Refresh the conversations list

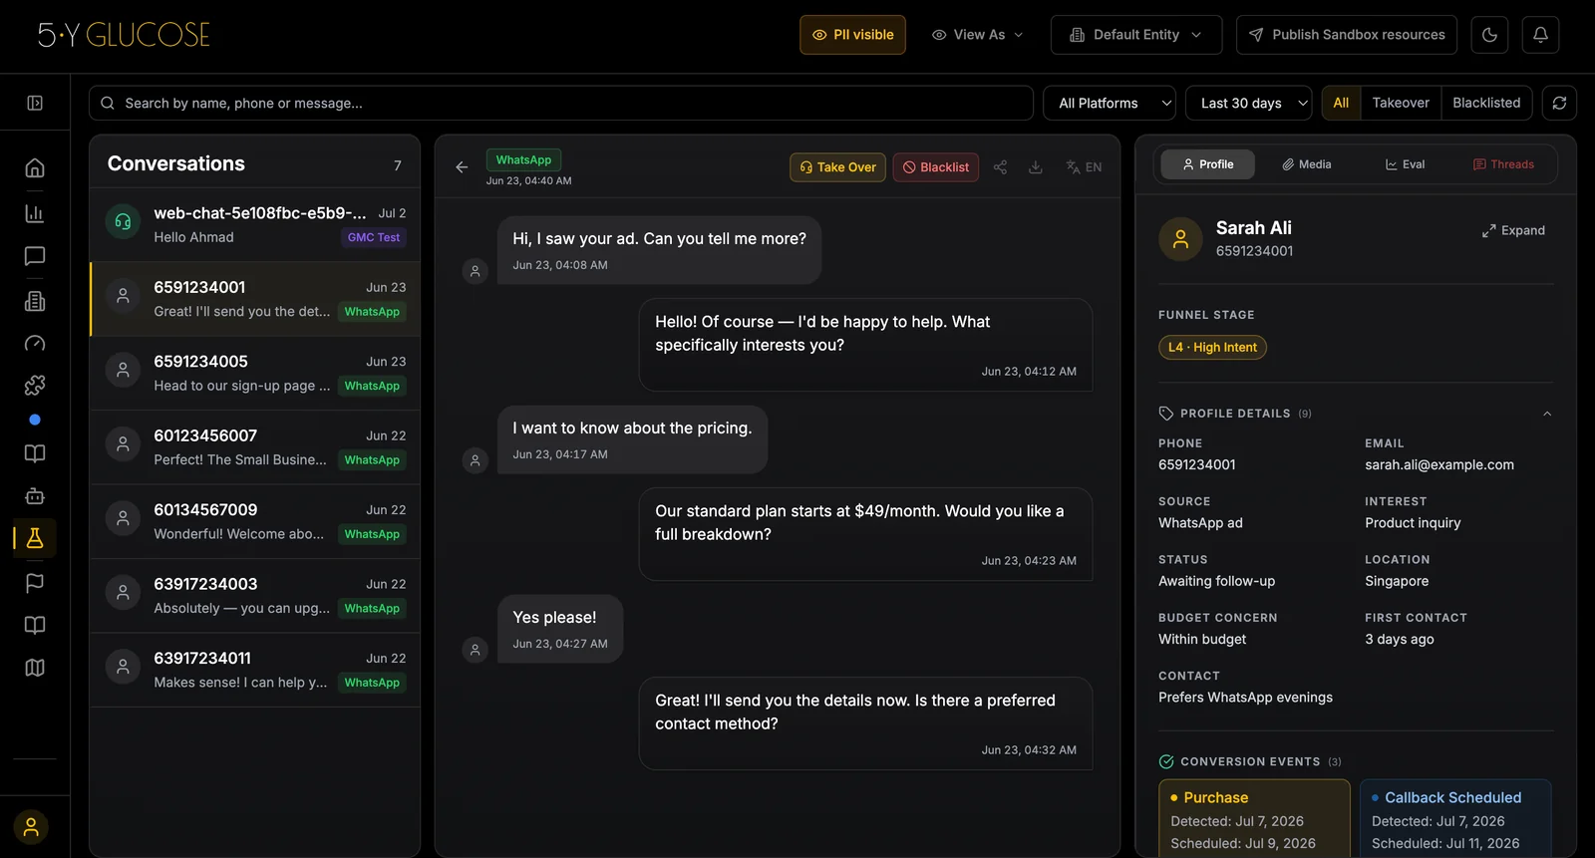tap(1559, 103)
